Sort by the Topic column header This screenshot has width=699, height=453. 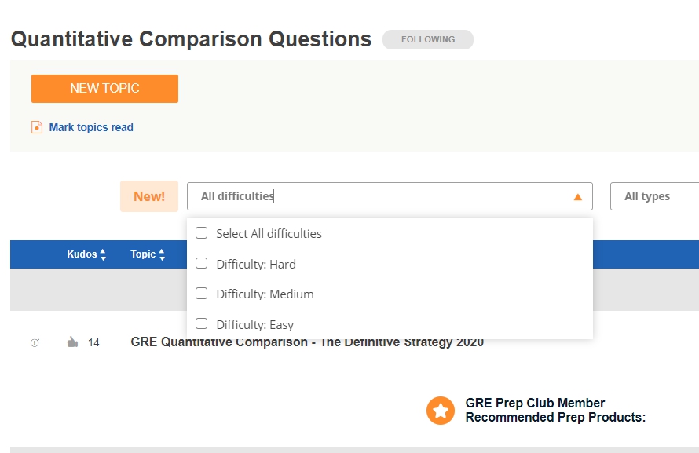point(143,254)
